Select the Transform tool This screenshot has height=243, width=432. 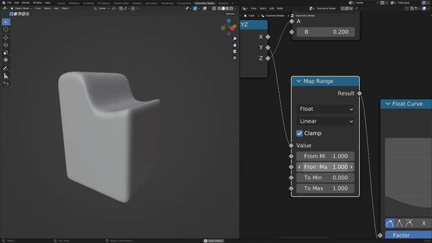[6, 60]
